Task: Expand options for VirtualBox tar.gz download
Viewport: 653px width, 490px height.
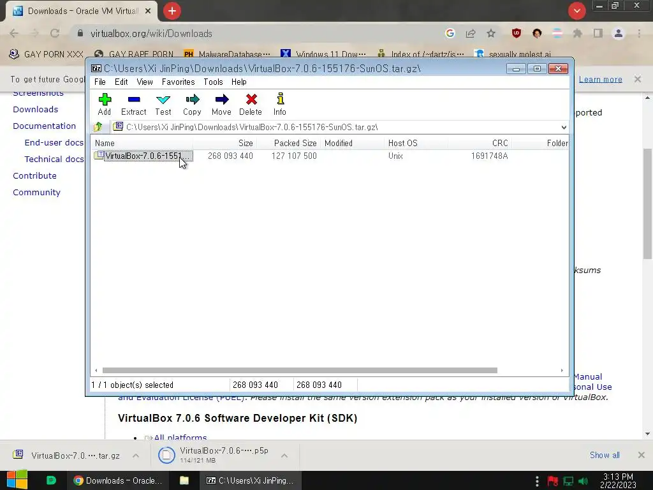Action: pyautogui.click(x=136, y=456)
